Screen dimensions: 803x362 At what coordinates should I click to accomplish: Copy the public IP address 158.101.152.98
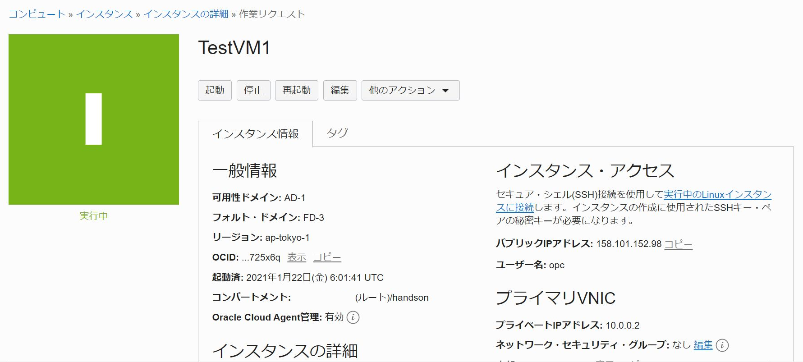(678, 244)
